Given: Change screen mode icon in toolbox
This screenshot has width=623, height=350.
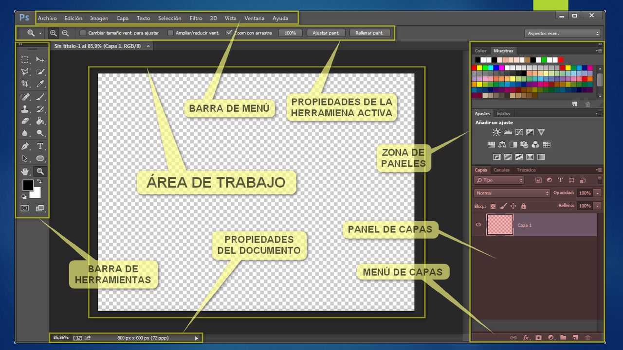Looking at the screenshot, I should click(40, 208).
